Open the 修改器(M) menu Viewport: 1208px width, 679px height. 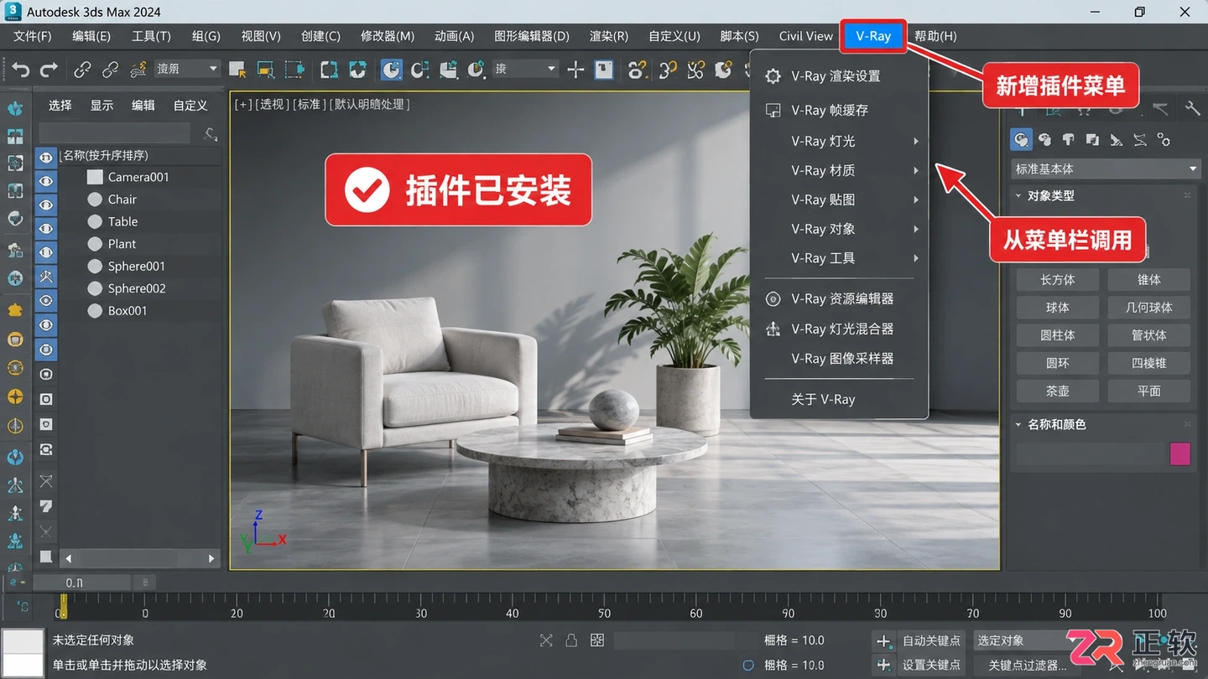click(x=388, y=36)
